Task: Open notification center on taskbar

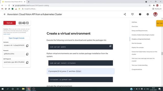Action: pyautogui.click(x=160, y=89)
